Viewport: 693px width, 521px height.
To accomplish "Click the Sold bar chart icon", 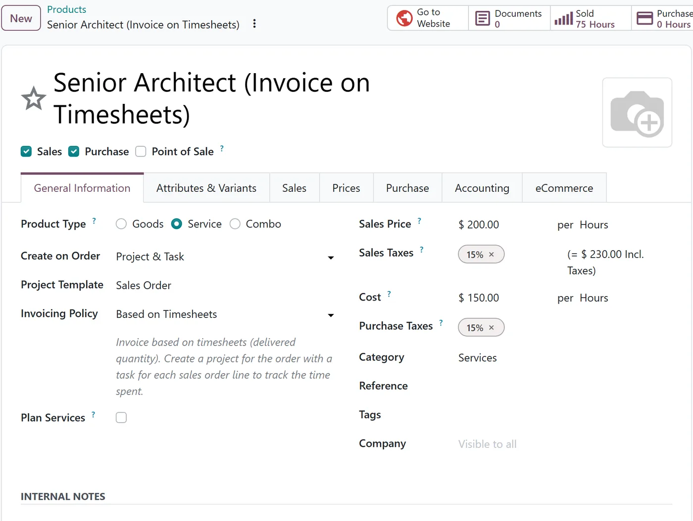I will coord(563,19).
